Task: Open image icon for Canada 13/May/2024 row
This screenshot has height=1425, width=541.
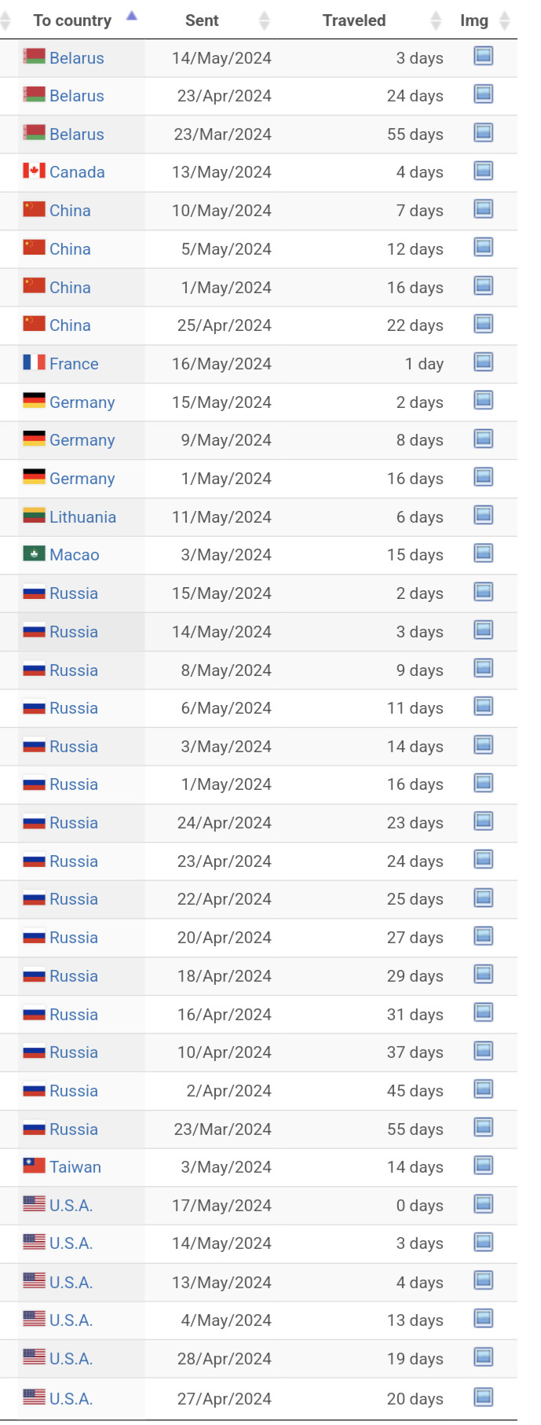Action: (484, 171)
